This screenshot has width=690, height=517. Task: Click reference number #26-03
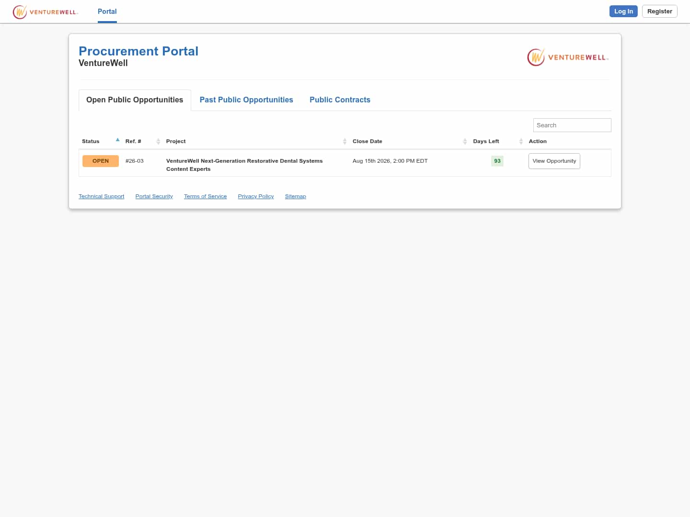(135, 161)
